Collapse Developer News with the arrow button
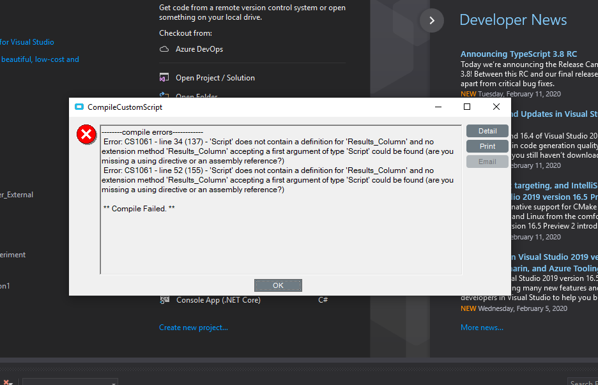 click(432, 20)
